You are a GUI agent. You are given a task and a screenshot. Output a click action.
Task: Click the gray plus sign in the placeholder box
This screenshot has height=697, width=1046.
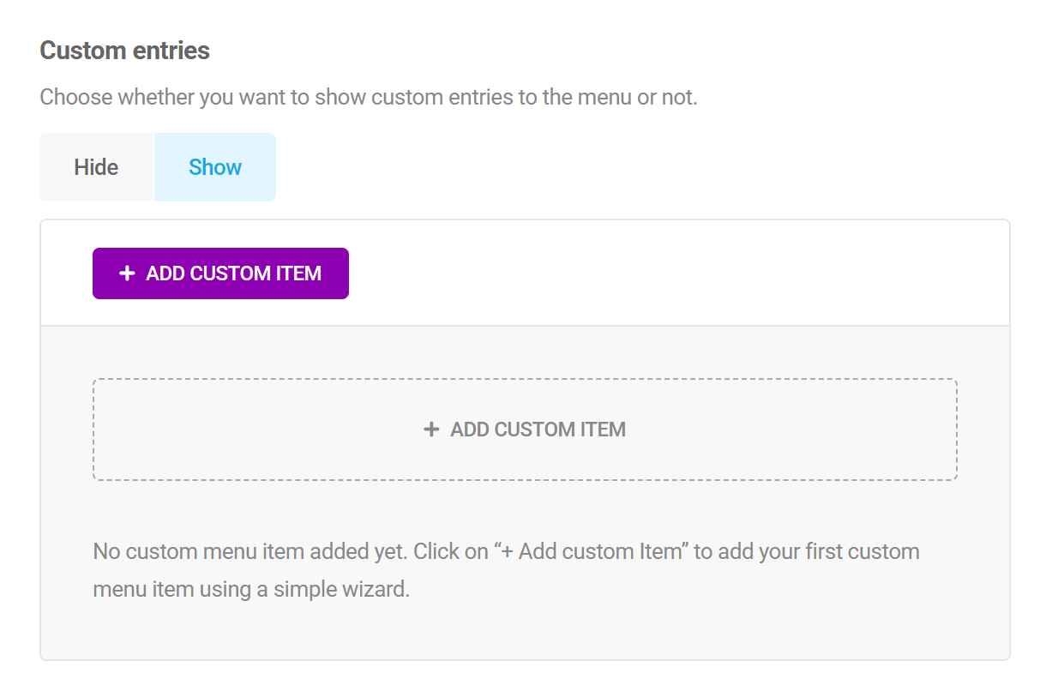pyautogui.click(x=430, y=429)
